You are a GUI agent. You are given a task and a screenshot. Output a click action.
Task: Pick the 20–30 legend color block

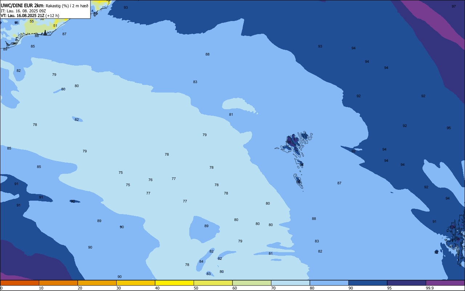(x=97, y=283)
